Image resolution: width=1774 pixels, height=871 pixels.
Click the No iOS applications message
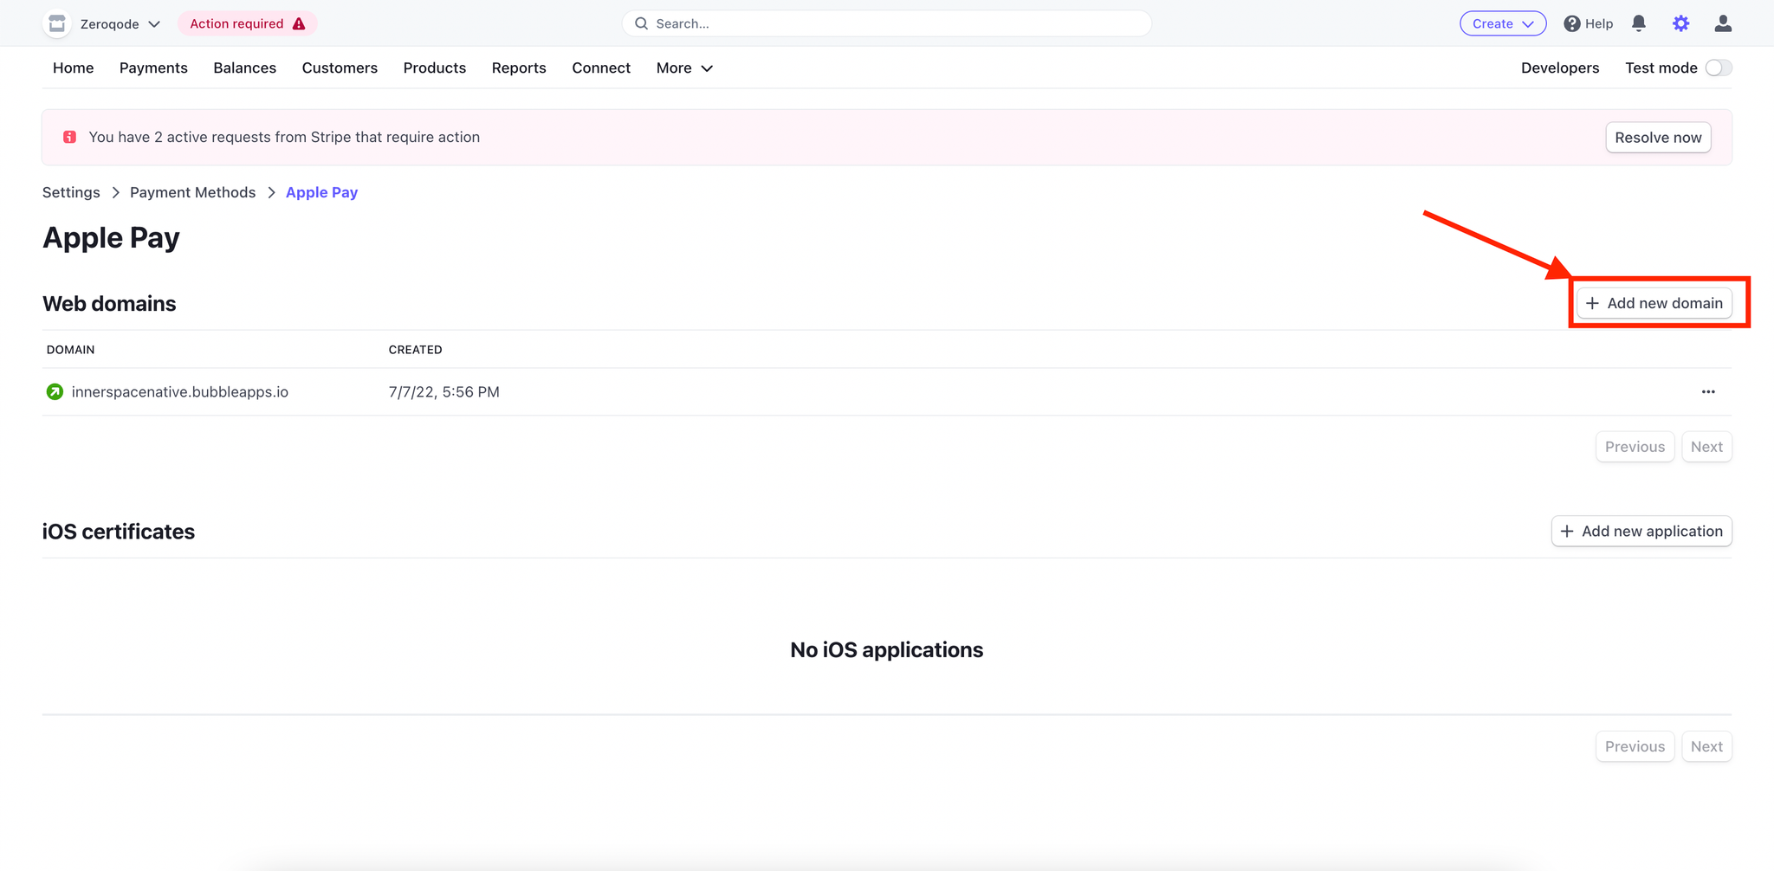tap(887, 650)
